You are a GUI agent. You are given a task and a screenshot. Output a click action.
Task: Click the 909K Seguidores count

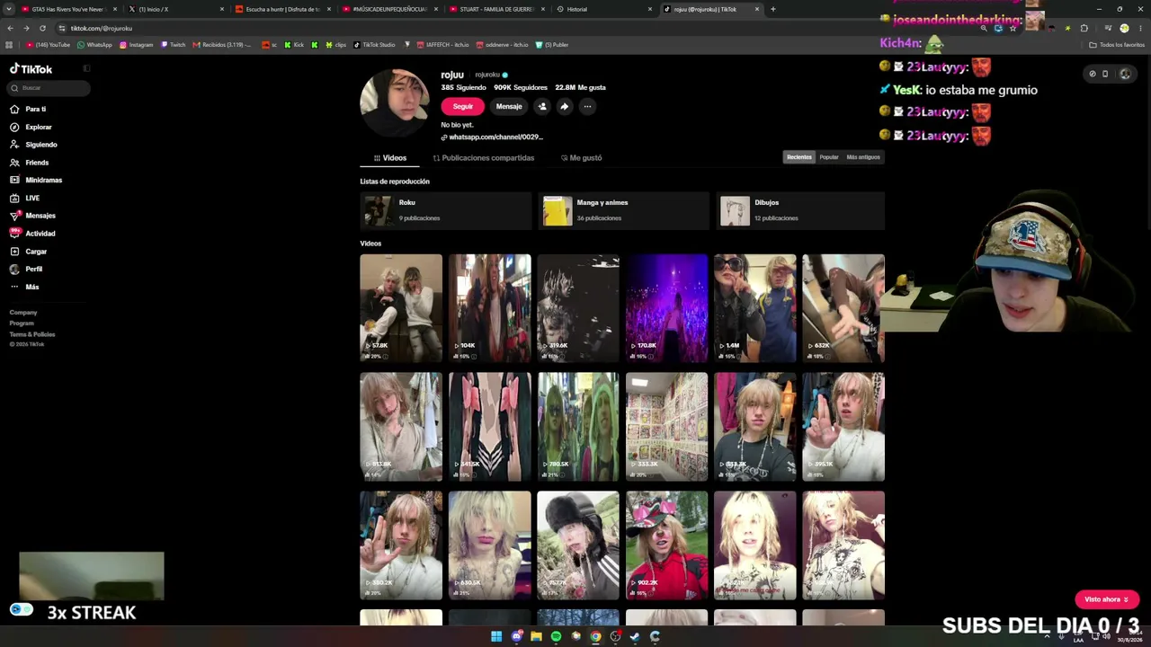point(521,88)
